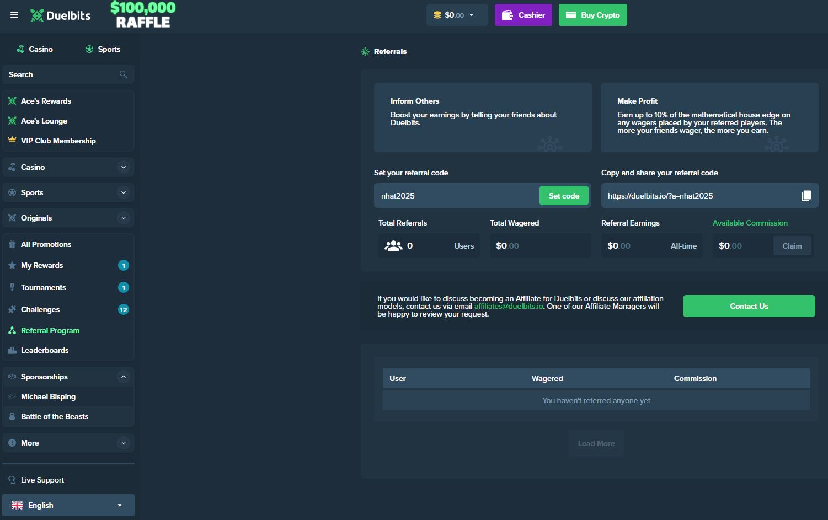This screenshot has height=520, width=828.
Task: Copy the referral link with copy icon
Action: click(806, 196)
